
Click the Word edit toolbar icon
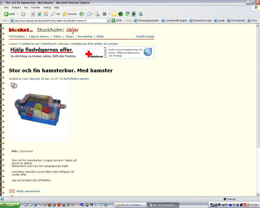(104, 14)
